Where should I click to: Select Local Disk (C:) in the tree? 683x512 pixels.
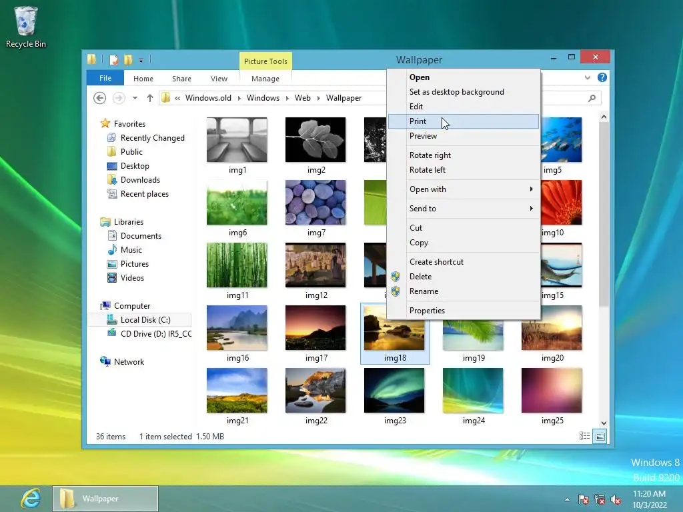(x=139, y=319)
